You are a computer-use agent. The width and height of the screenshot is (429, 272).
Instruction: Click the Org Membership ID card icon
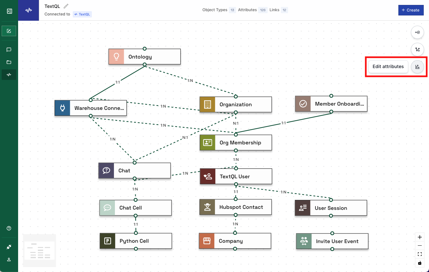click(x=207, y=143)
